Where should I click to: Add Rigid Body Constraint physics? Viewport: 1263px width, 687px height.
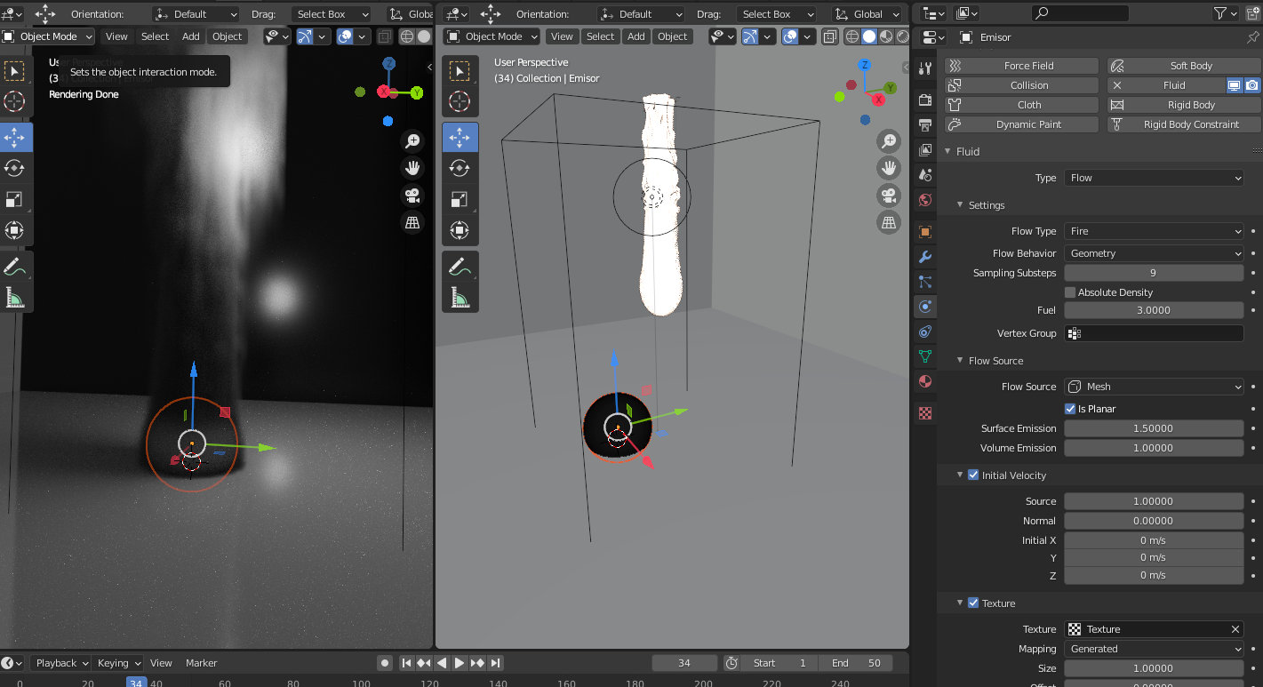pyautogui.click(x=1184, y=124)
